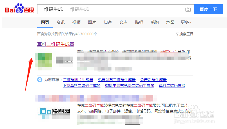
Task: Open the 免费创意二维码生成器 link
Action: [x=117, y=80]
